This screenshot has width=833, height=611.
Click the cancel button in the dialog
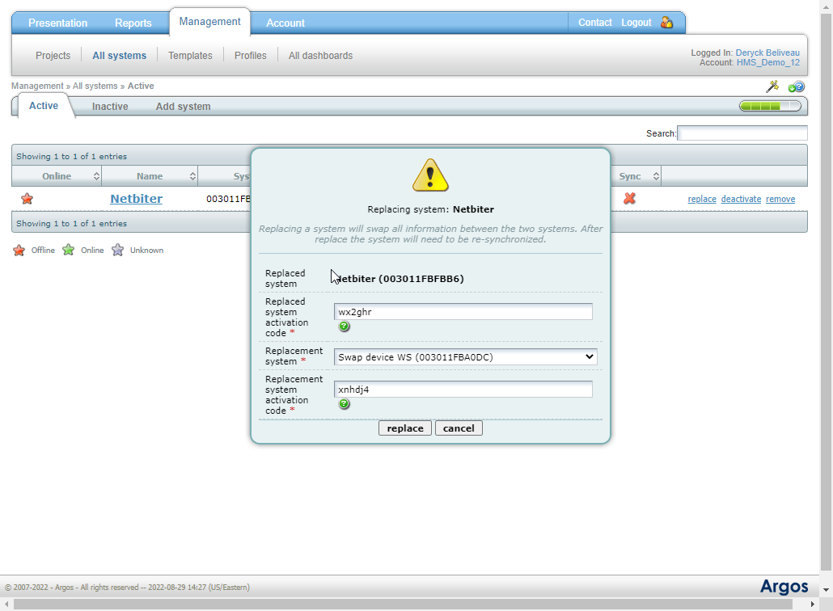pos(459,428)
